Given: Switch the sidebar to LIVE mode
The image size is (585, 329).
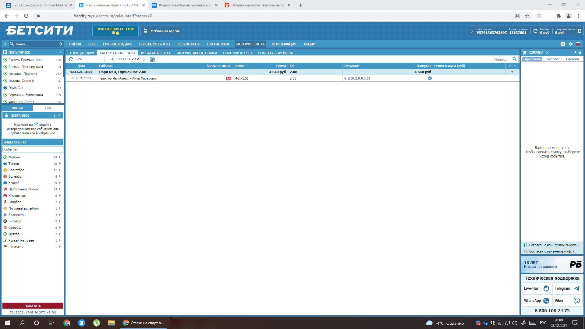Looking at the screenshot, I should pos(48,108).
